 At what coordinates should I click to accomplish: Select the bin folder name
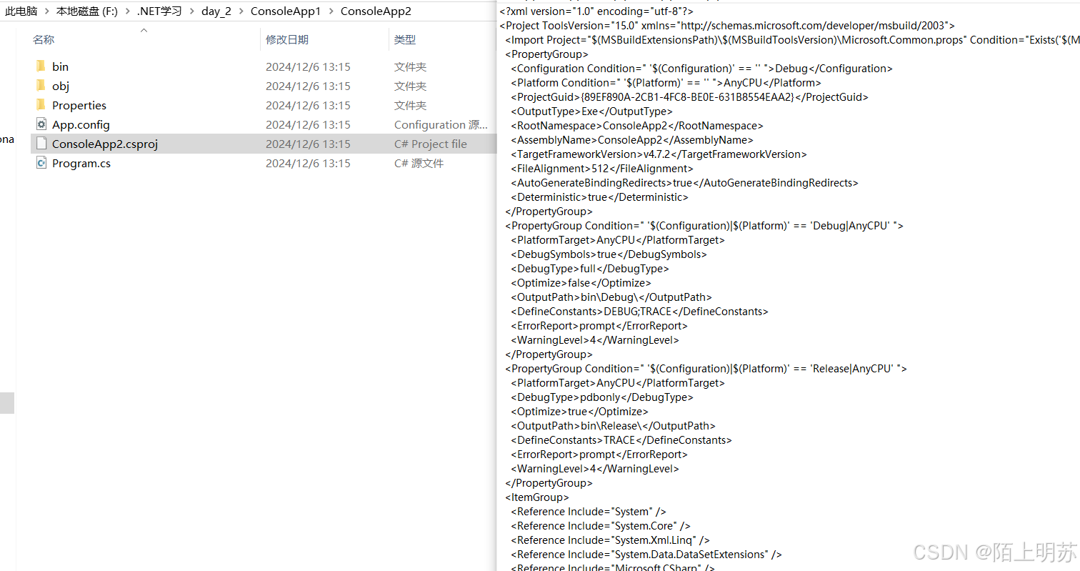pos(60,66)
